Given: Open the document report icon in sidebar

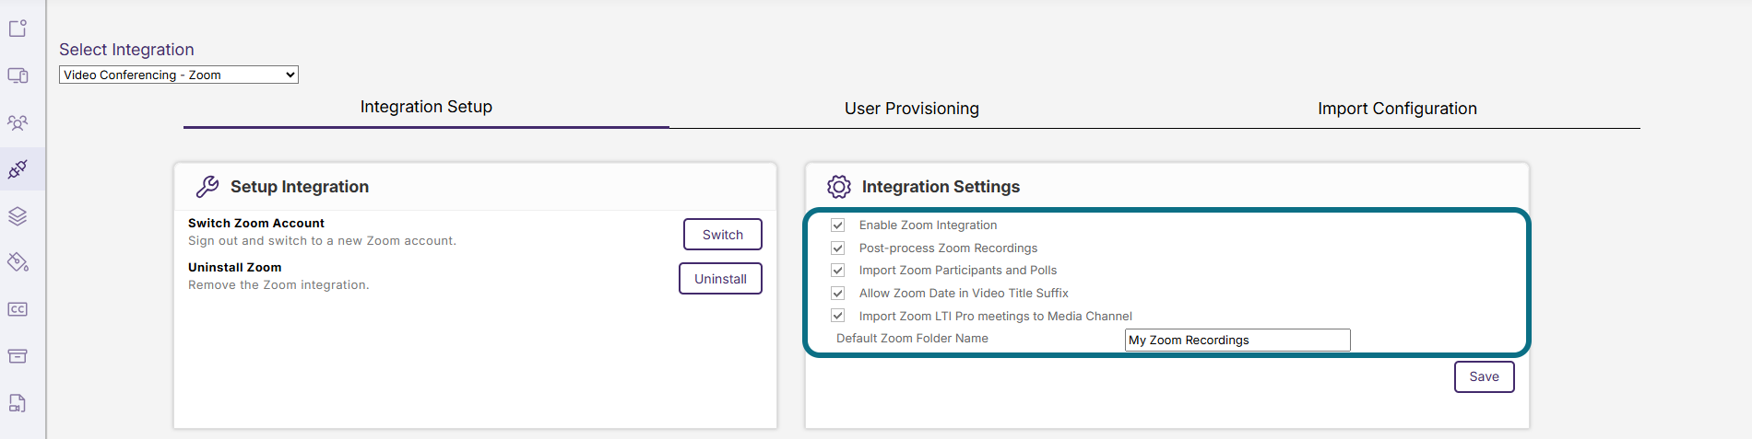Looking at the screenshot, I should coord(18,403).
